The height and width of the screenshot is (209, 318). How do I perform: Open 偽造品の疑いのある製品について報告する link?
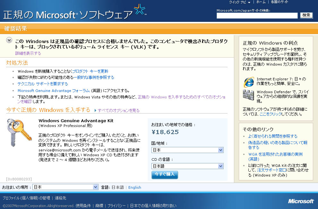click(x=278, y=145)
